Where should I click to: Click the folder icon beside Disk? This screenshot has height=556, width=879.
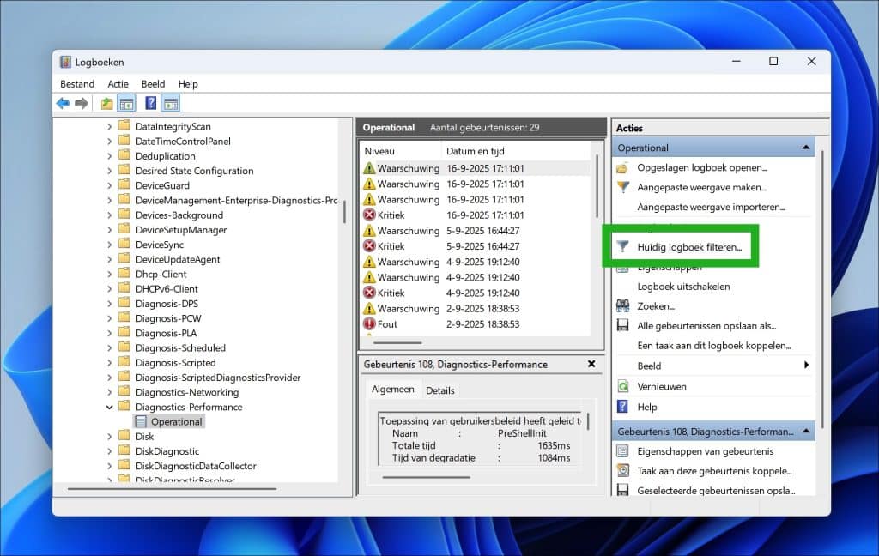click(124, 436)
